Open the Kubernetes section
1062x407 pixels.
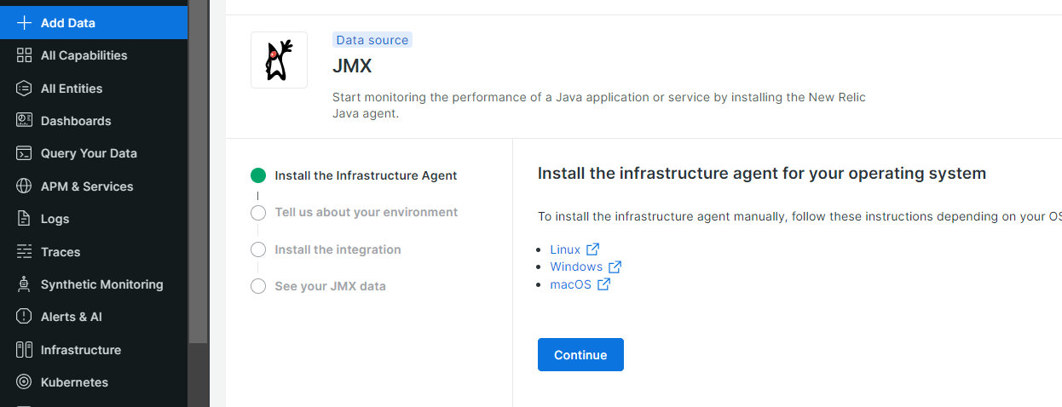[x=94, y=382]
